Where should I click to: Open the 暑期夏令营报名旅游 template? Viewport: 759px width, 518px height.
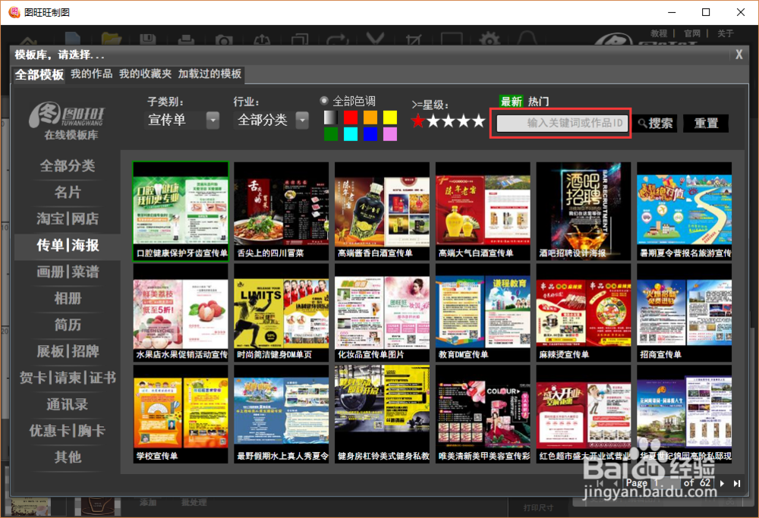click(x=684, y=212)
